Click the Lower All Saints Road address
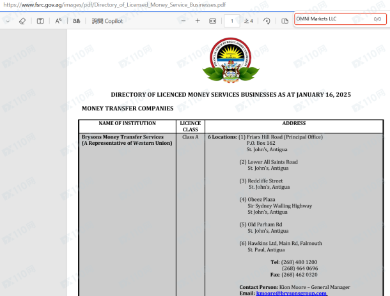This screenshot has width=390, height=296. click(x=269, y=162)
